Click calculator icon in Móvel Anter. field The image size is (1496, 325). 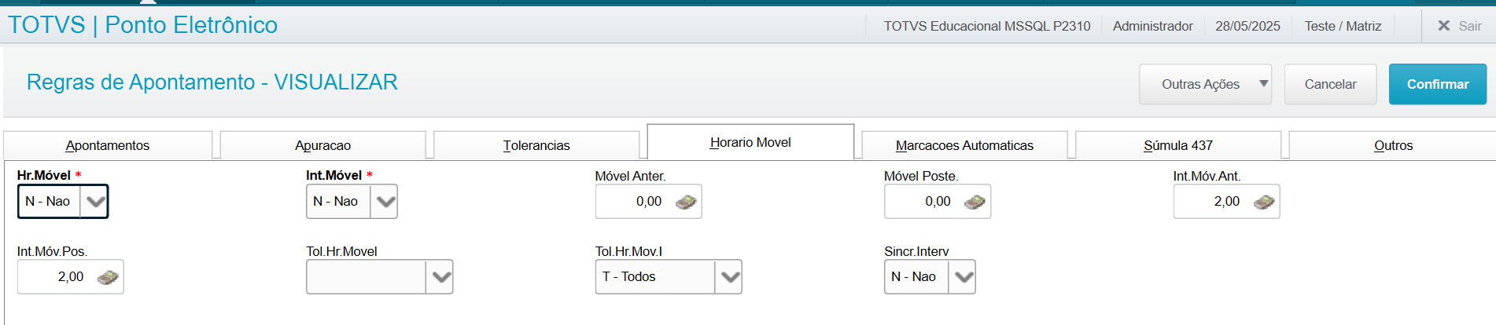[686, 202]
